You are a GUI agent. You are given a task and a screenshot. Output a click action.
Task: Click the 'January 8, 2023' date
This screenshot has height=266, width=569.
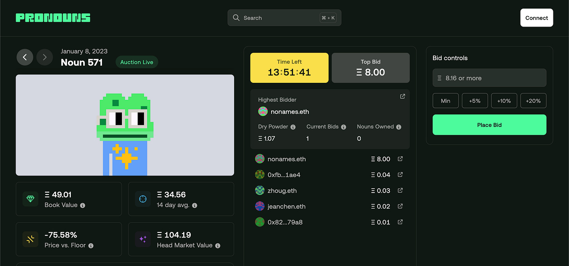pos(84,51)
